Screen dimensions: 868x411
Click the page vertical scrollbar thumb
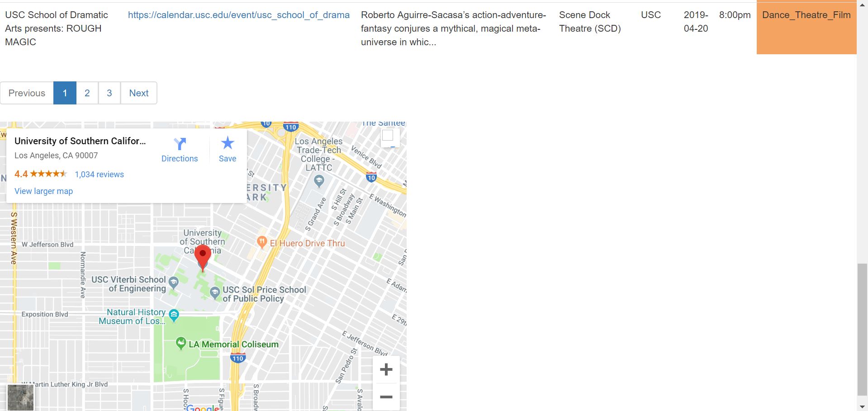click(x=862, y=329)
